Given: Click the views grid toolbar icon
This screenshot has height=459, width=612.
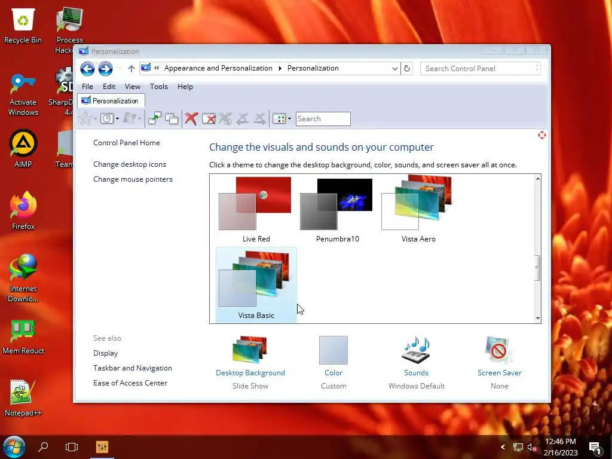Looking at the screenshot, I should (x=279, y=118).
